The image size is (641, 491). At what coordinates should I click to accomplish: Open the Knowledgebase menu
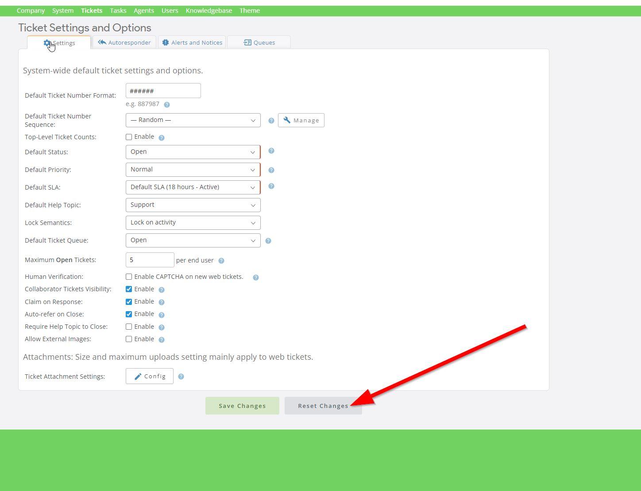pyautogui.click(x=209, y=11)
